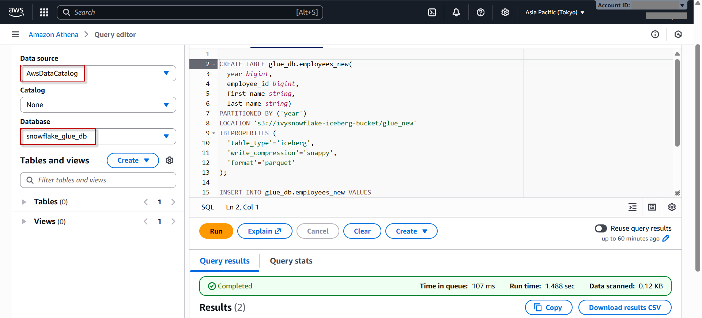Image resolution: width=702 pixels, height=318 pixels.
Task: Switch to Query stats tab
Action: (x=291, y=261)
